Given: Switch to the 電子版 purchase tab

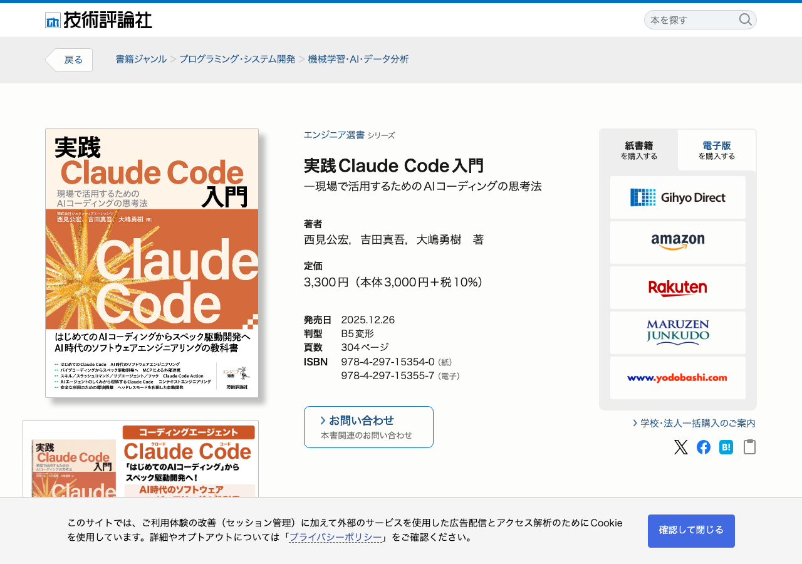Looking at the screenshot, I should [x=716, y=150].
